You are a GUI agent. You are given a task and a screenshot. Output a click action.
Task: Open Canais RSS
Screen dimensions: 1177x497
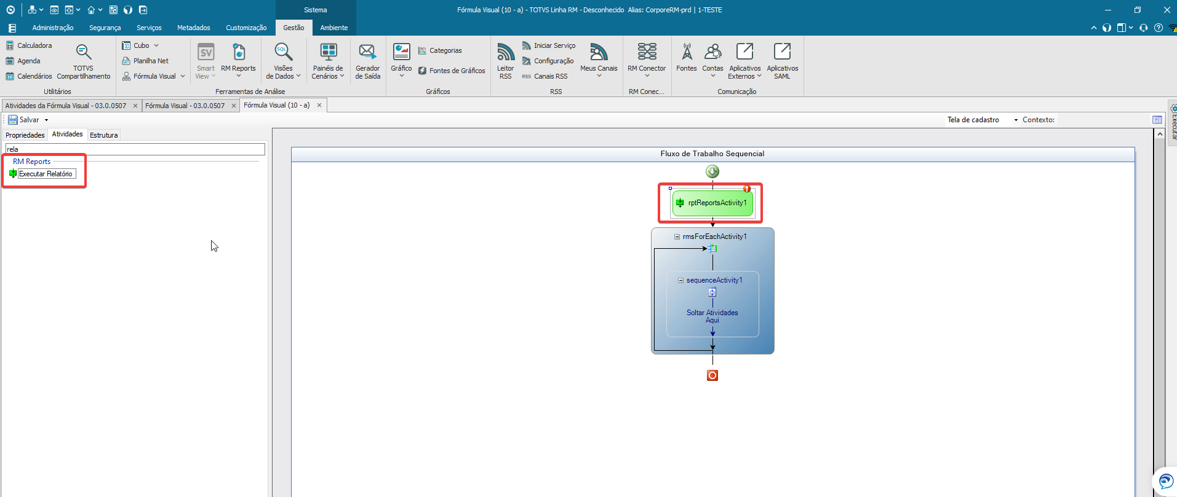545,76
